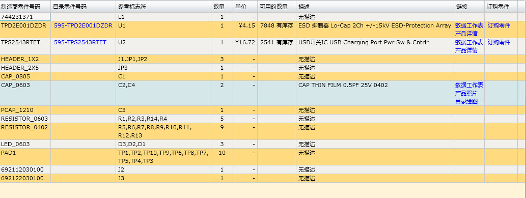Select the TPD2E001DZDR manufacturer part cell

click(25, 30)
